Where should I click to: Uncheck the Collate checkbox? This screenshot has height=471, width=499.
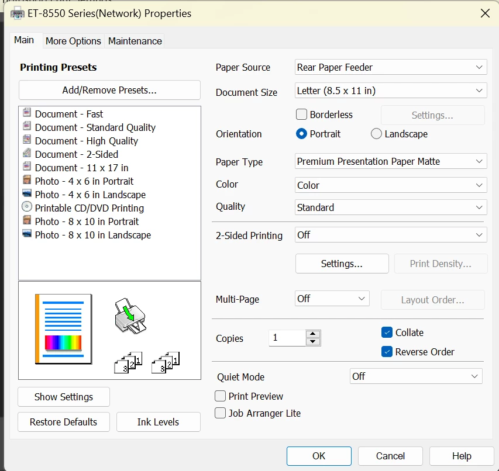[387, 333]
